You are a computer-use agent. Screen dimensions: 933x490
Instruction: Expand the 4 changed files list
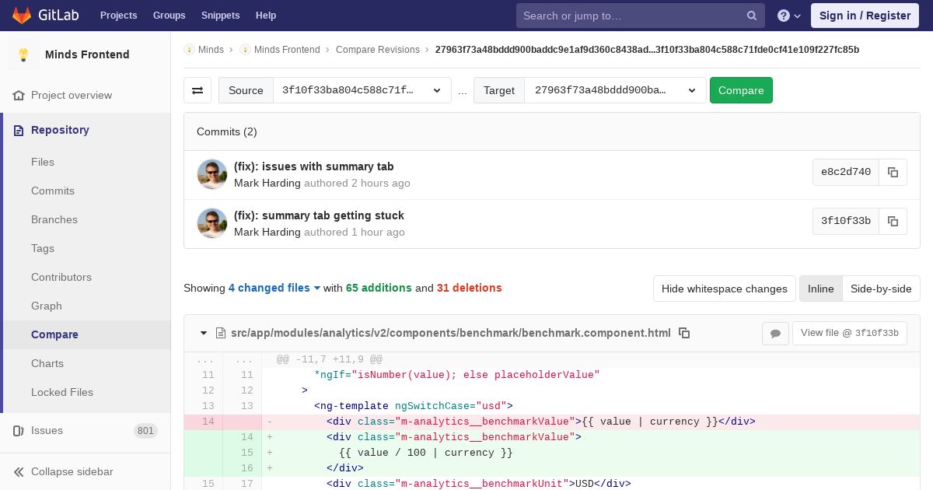(274, 288)
